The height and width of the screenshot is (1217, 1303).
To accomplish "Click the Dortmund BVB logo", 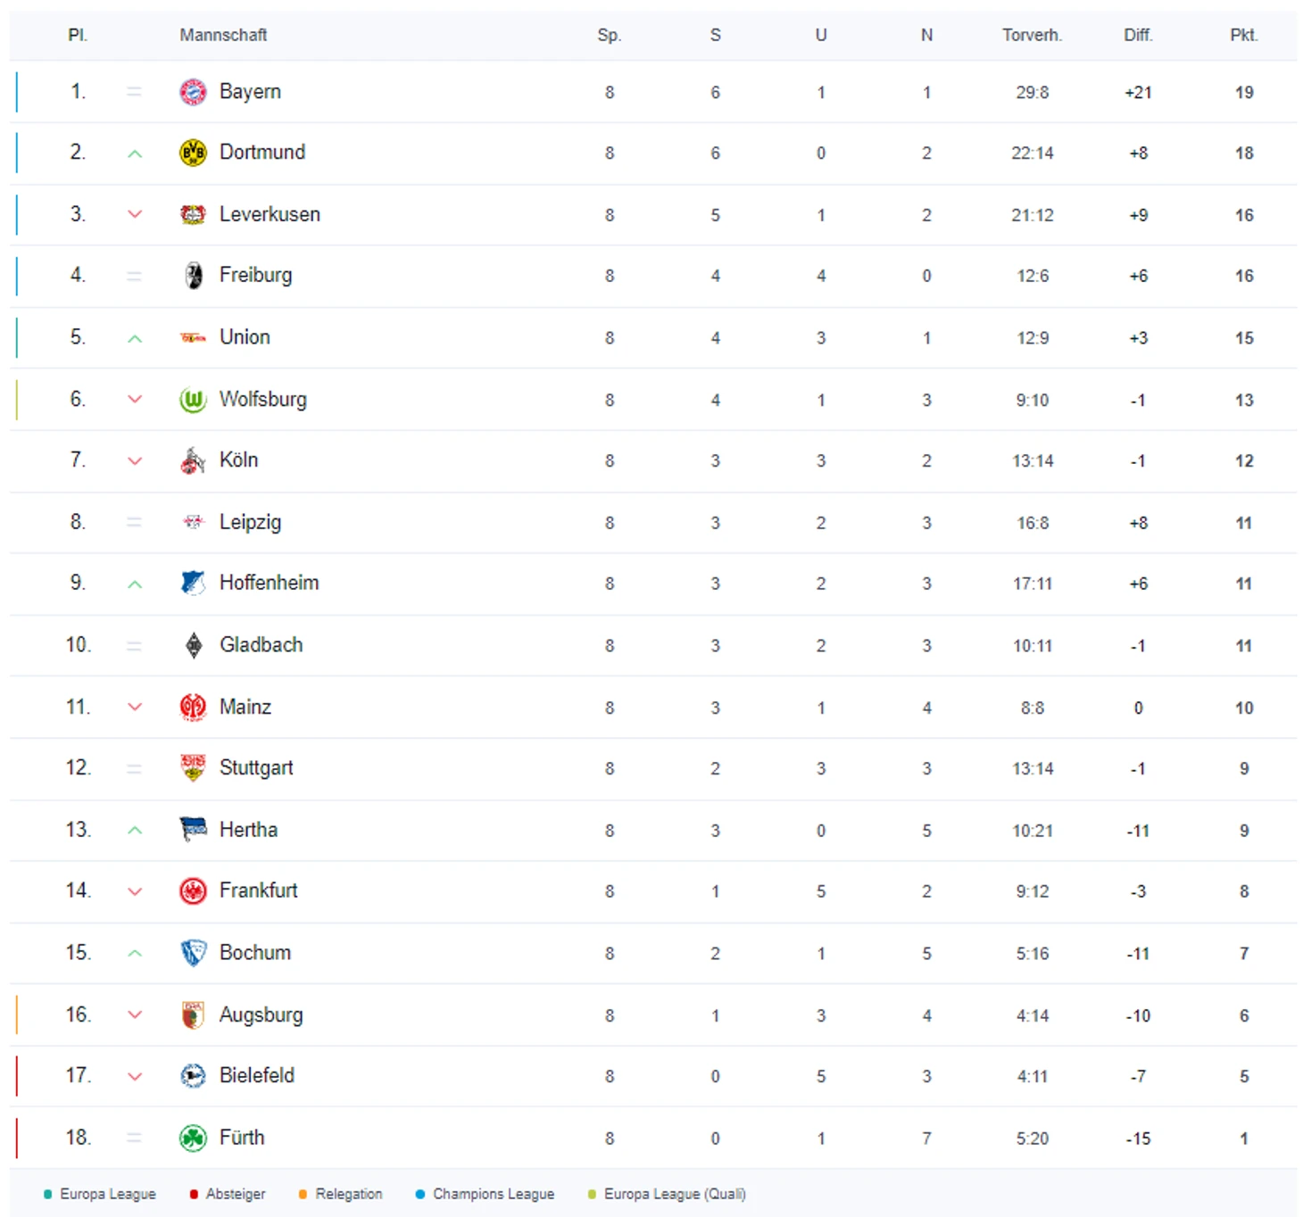I will (193, 153).
